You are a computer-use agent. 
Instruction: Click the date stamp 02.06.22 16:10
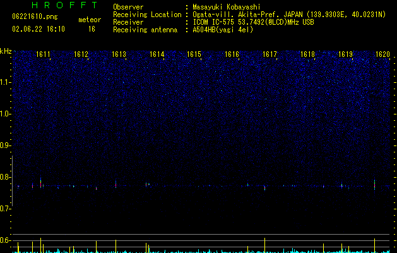click(39, 29)
